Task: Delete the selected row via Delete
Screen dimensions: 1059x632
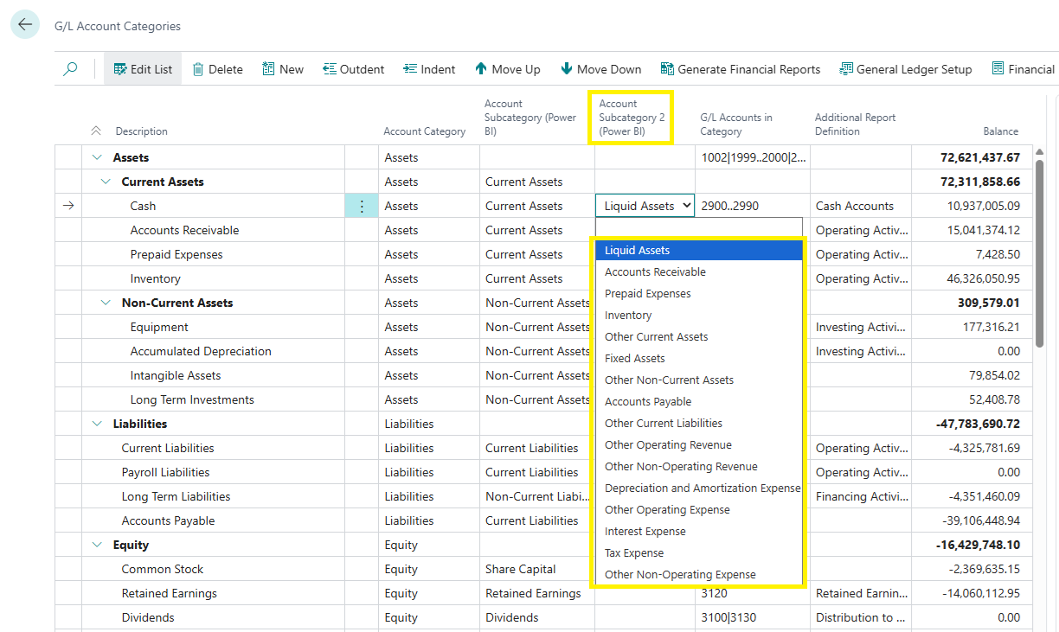Action: (x=217, y=69)
